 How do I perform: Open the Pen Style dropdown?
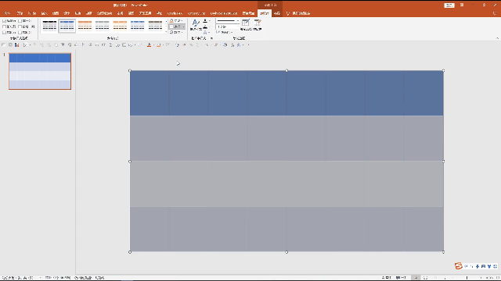point(228,21)
